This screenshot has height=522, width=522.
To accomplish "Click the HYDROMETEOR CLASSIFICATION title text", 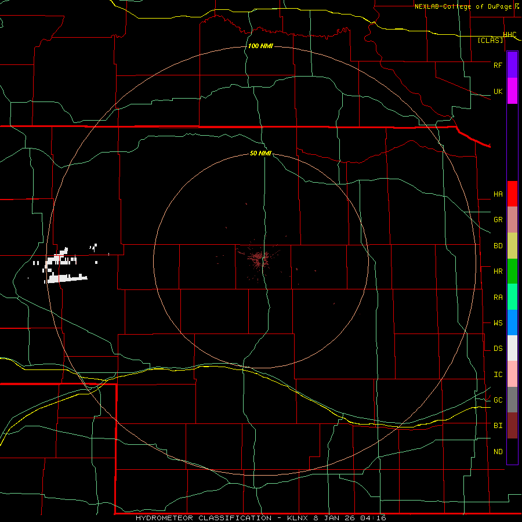I will coord(204,518).
